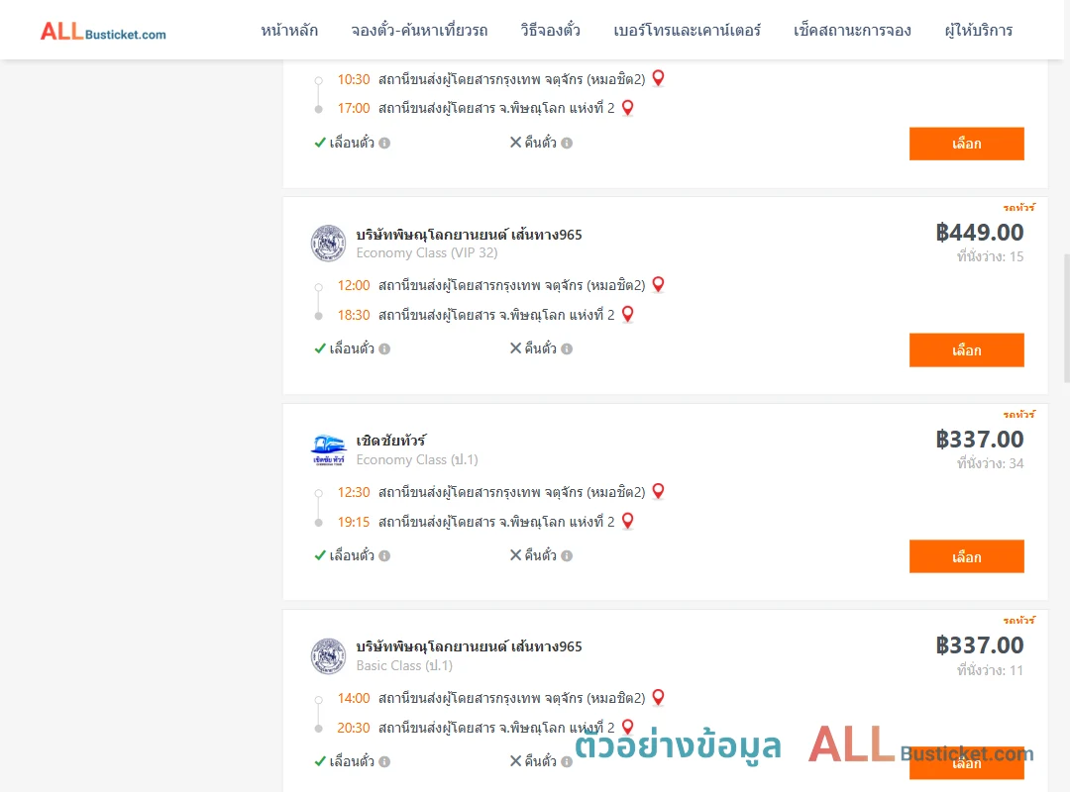Image resolution: width=1070 pixels, height=792 pixels.
Task: Click Basic Class (ป.1) label
Action: (404, 666)
